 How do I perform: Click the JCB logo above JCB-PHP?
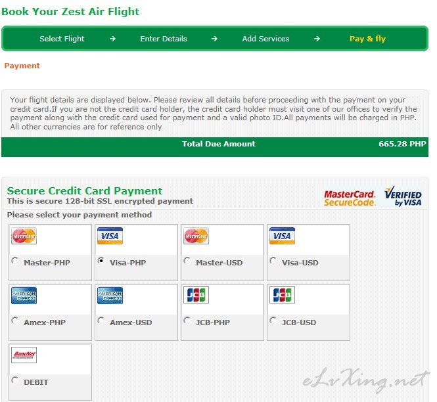coord(196,295)
